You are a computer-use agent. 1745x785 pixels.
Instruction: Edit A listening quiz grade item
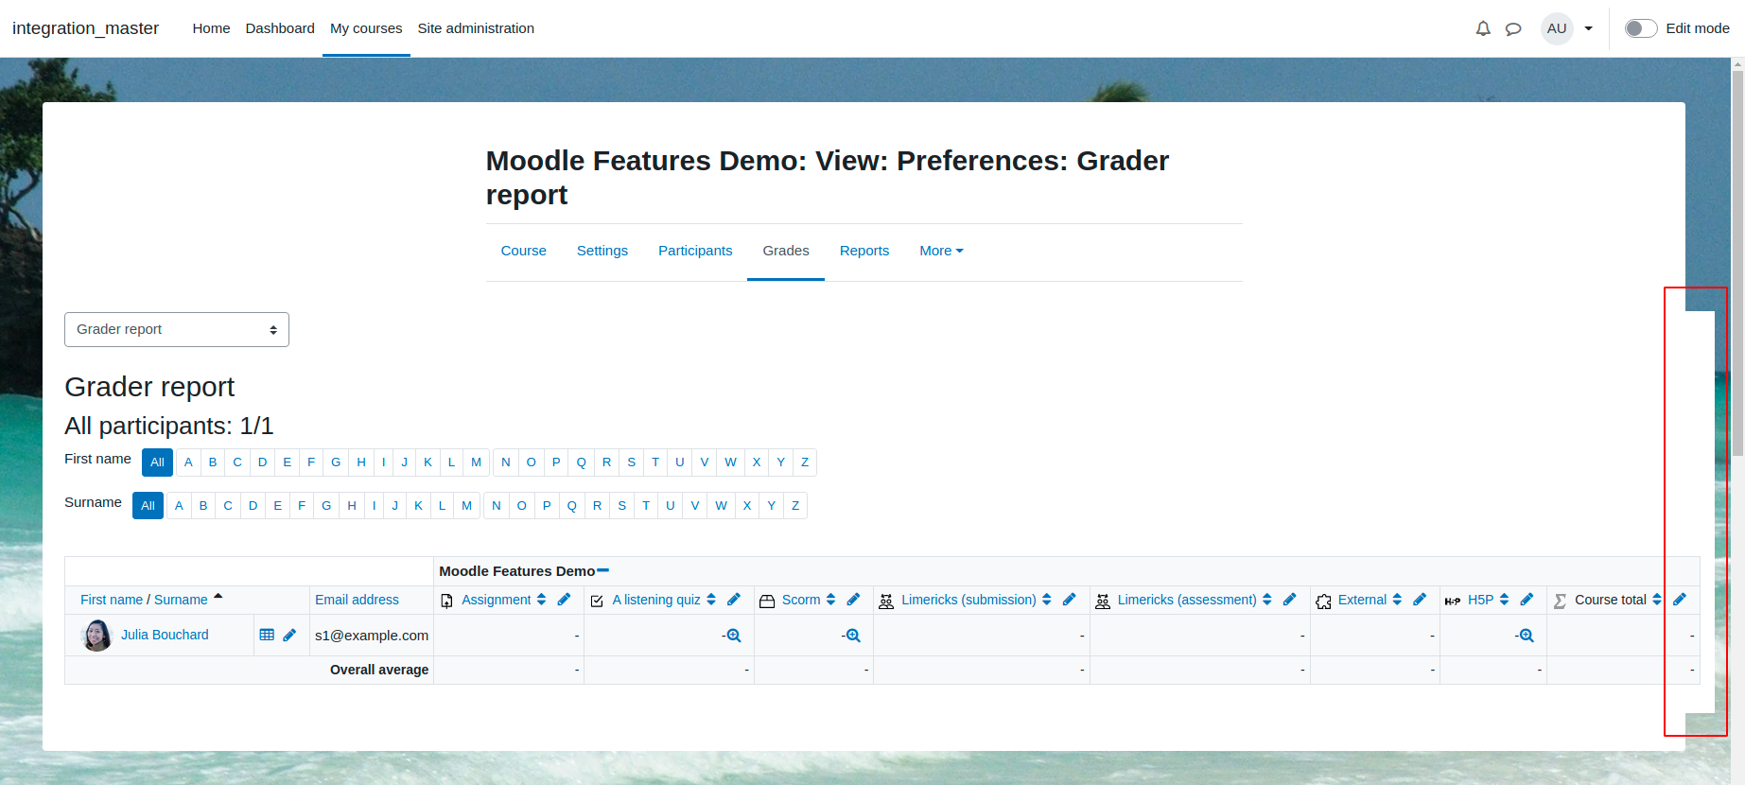[x=734, y=600]
